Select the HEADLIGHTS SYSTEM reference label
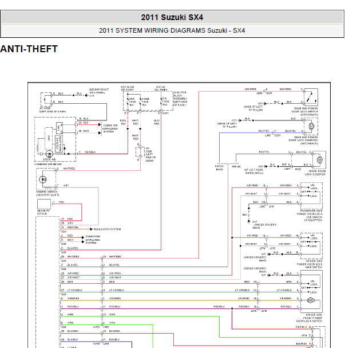This screenshot has width=345, height=348. (x=107, y=229)
